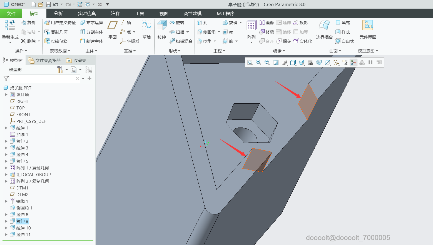Switch to the 文件夹浏览器 tab

click(44, 60)
